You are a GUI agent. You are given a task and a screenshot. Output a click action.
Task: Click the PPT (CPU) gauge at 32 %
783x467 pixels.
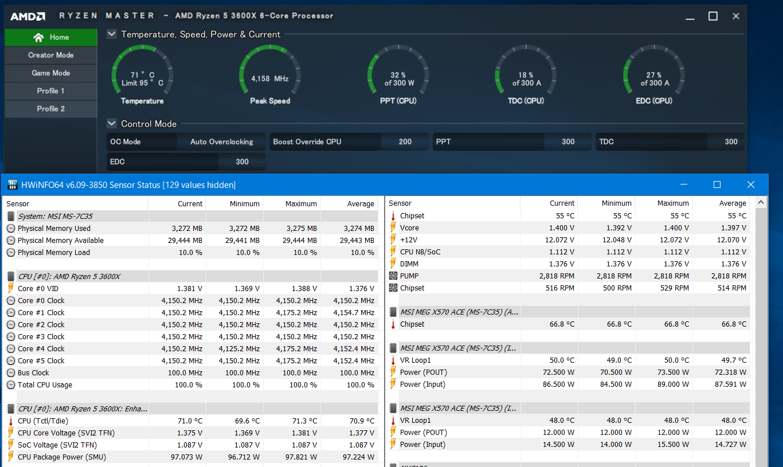tap(398, 75)
